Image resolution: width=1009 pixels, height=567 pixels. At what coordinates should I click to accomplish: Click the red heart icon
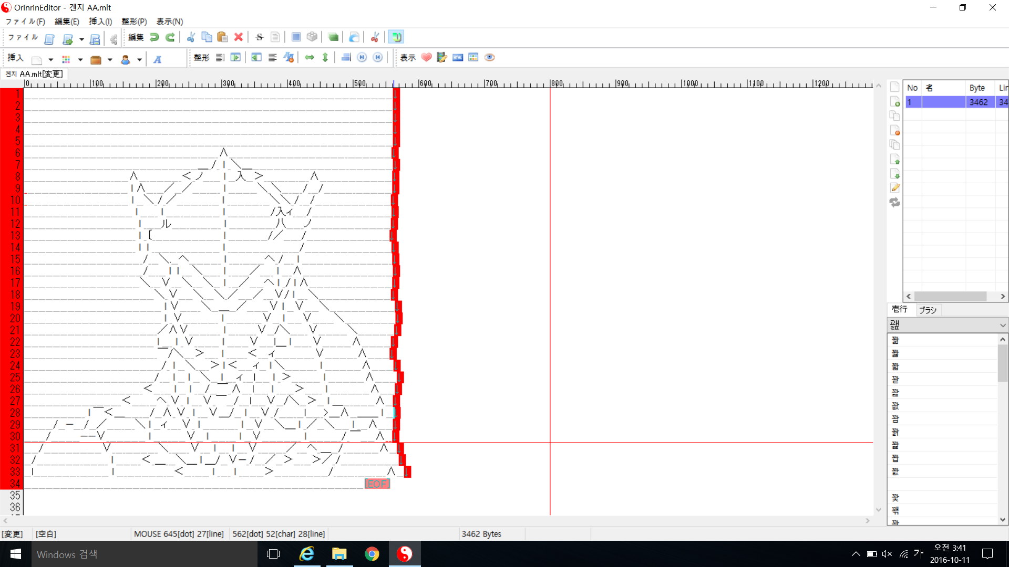click(426, 58)
